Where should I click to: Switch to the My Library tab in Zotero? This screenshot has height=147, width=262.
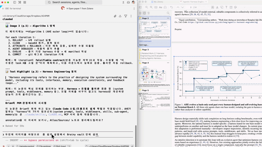click(157, 2)
